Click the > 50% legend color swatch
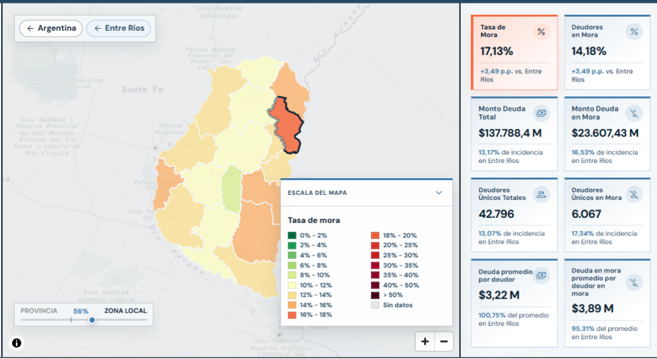The height and width of the screenshot is (359, 657). tap(375, 295)
